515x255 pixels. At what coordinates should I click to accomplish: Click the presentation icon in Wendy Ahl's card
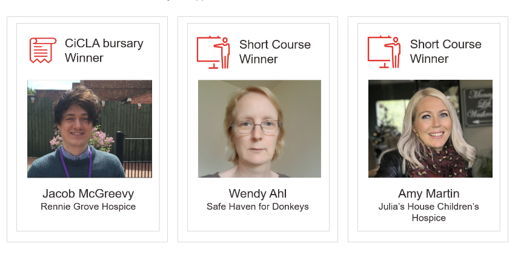(x=213, y=52)
